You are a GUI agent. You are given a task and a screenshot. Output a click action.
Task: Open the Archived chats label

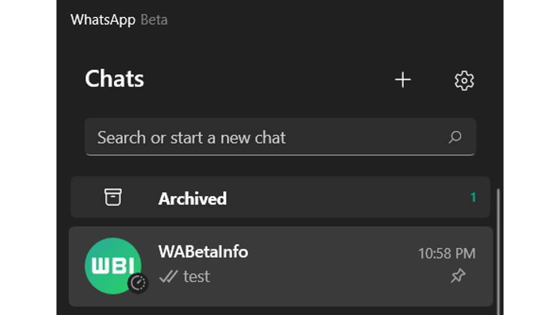coord(192,199)
